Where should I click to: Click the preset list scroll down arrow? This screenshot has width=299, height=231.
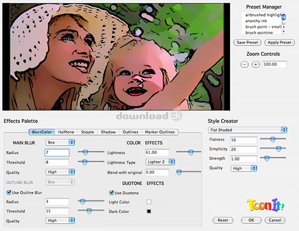pos(284,31)
